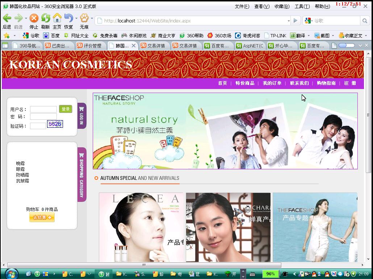Open the 360帮助 bookmark
This screenshot has height=279, width=373.
pyautogui.click(x=192, y=36)
